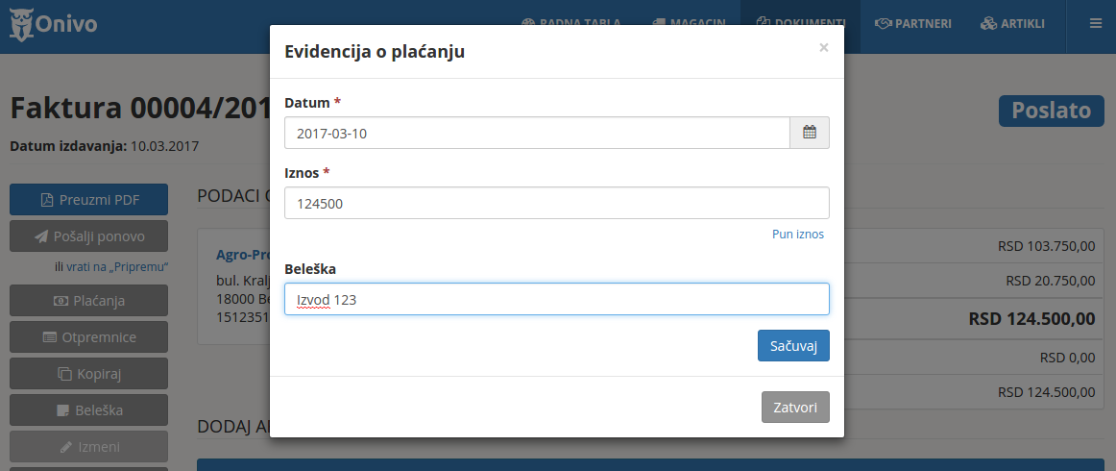
Task: Click the Zatvori button
Action: (795, 407)
